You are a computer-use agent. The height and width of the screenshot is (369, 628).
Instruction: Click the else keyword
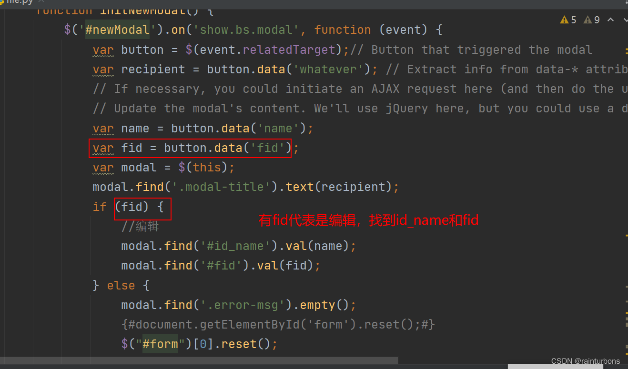coord(121,286)
